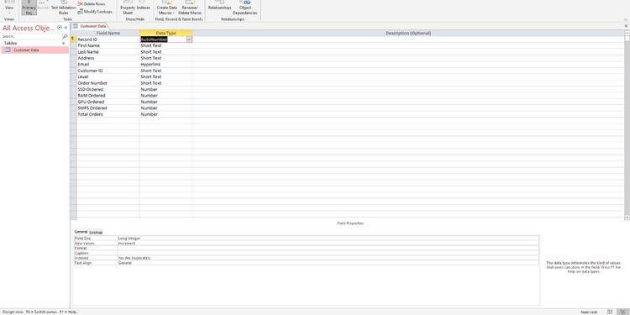Image resolution: width=630 pixels, height=315 pixels.
Task: Open the All Access Objects pane menu arrow
Action: 60,28
